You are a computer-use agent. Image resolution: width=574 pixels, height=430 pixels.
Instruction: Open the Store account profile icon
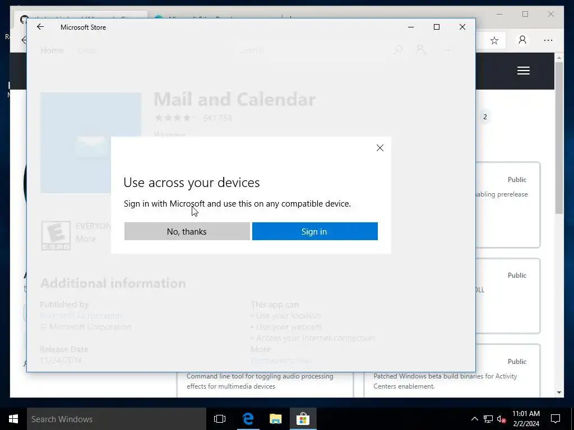422,50
